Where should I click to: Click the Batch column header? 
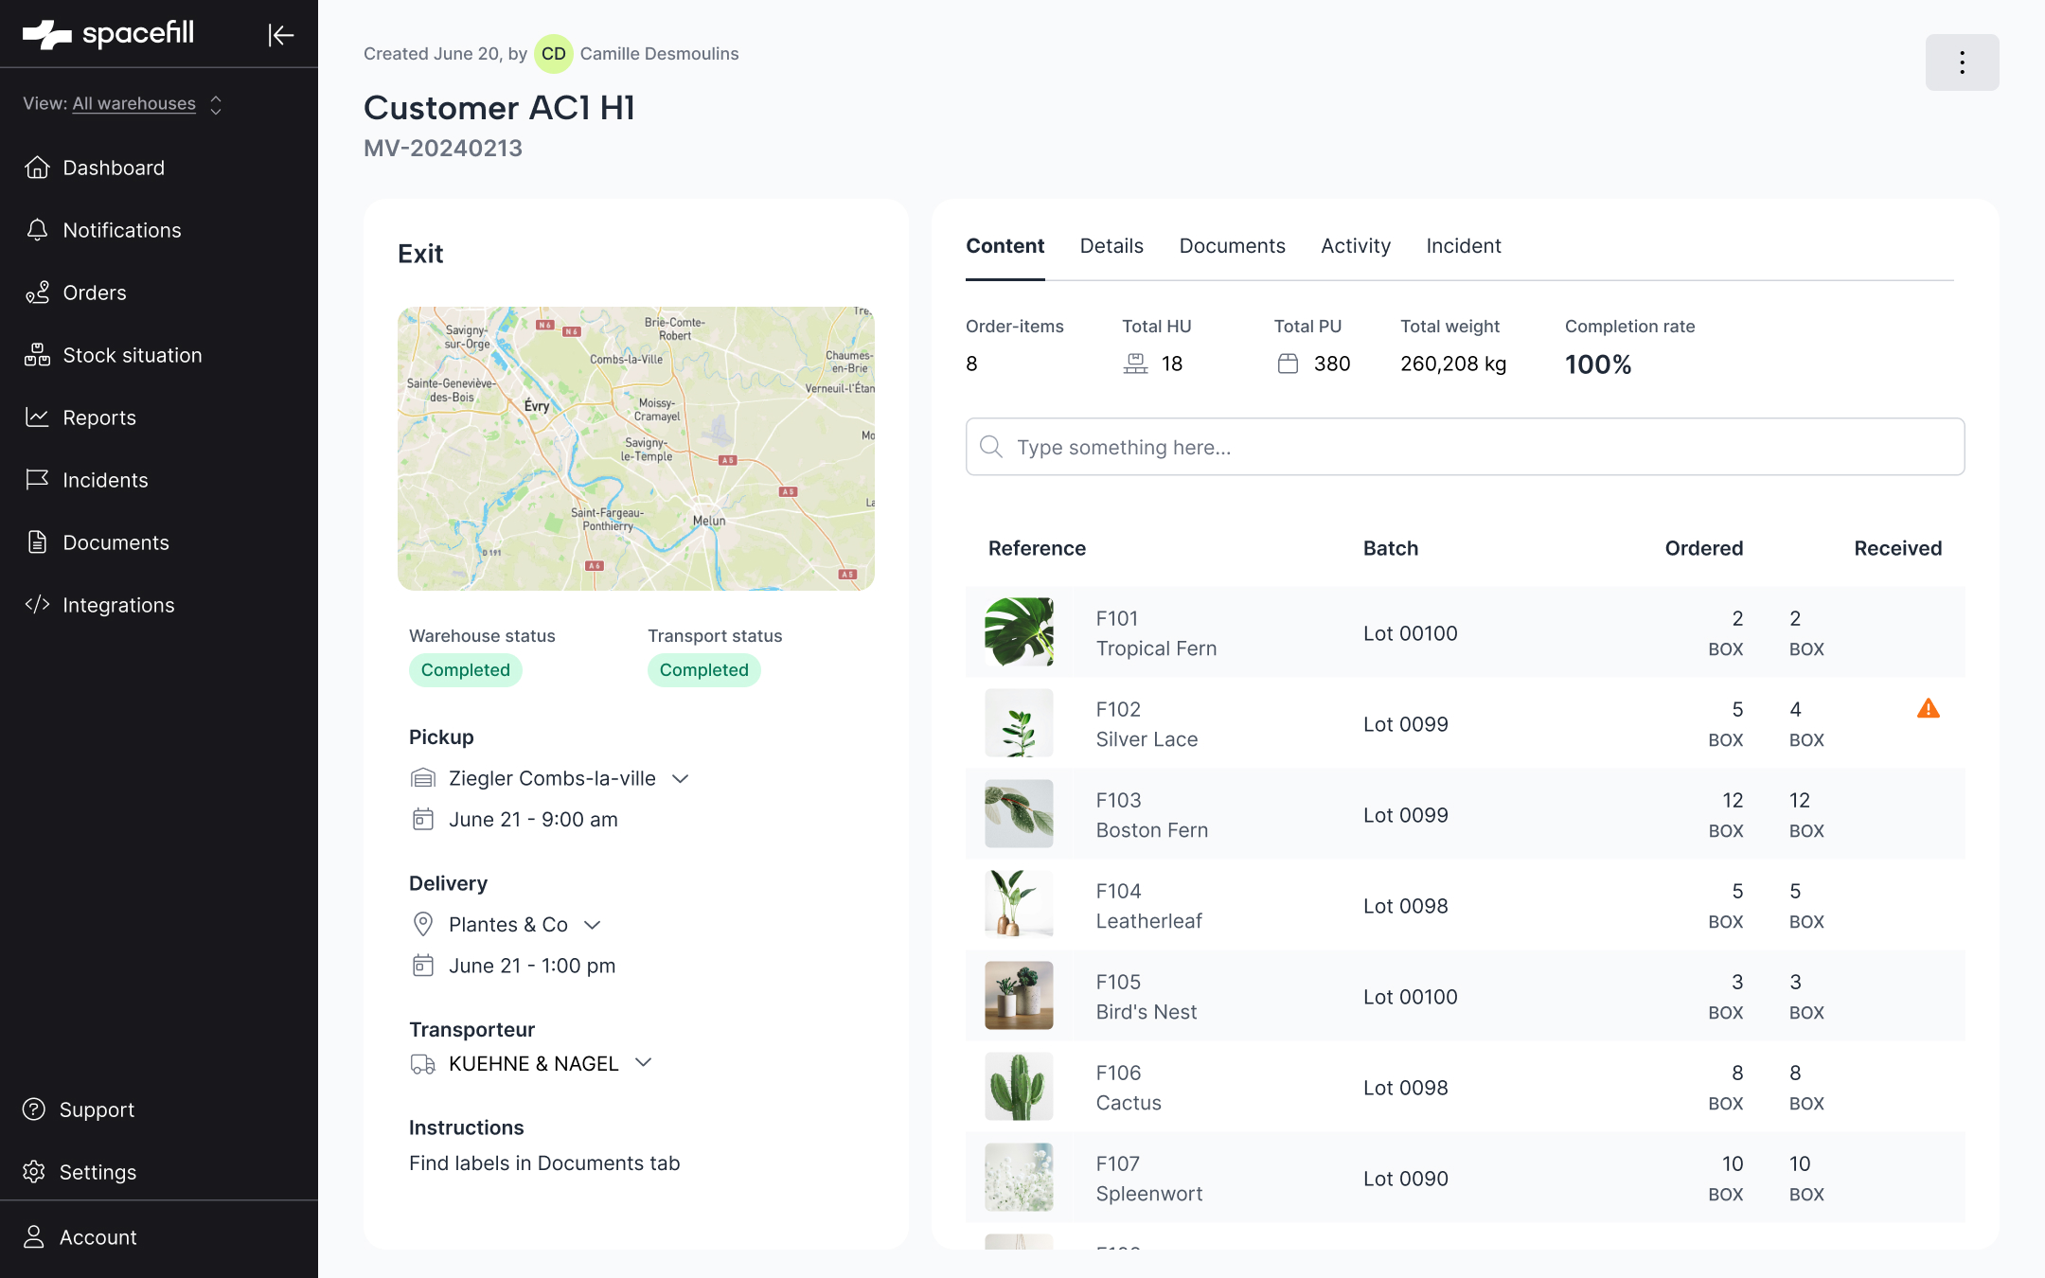point(1390,548)
